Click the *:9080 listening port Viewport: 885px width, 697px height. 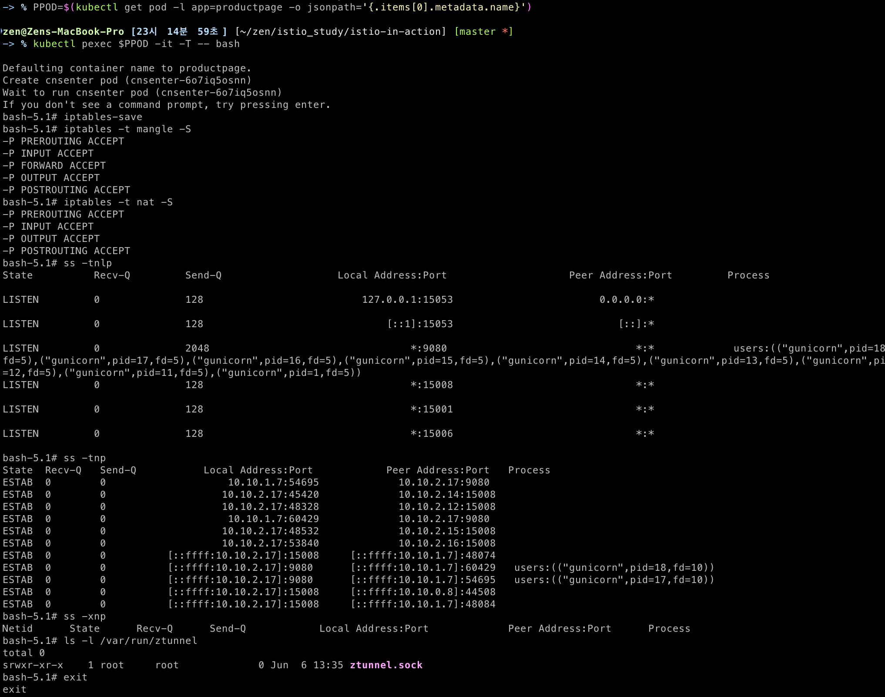429,348
